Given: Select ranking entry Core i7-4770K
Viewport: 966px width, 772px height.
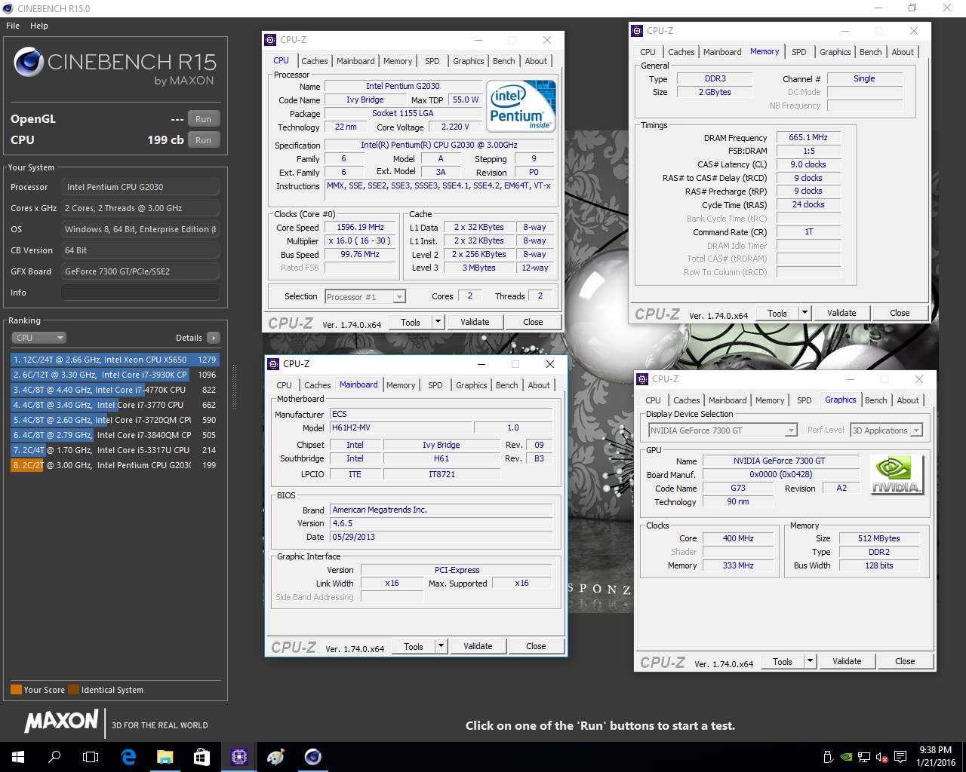Looking at the screenshot, I should pyautogui.click(x=115, y=390).
